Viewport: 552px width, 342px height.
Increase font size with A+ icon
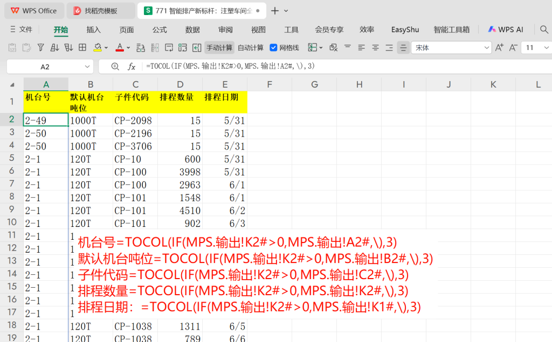(499, 48)
